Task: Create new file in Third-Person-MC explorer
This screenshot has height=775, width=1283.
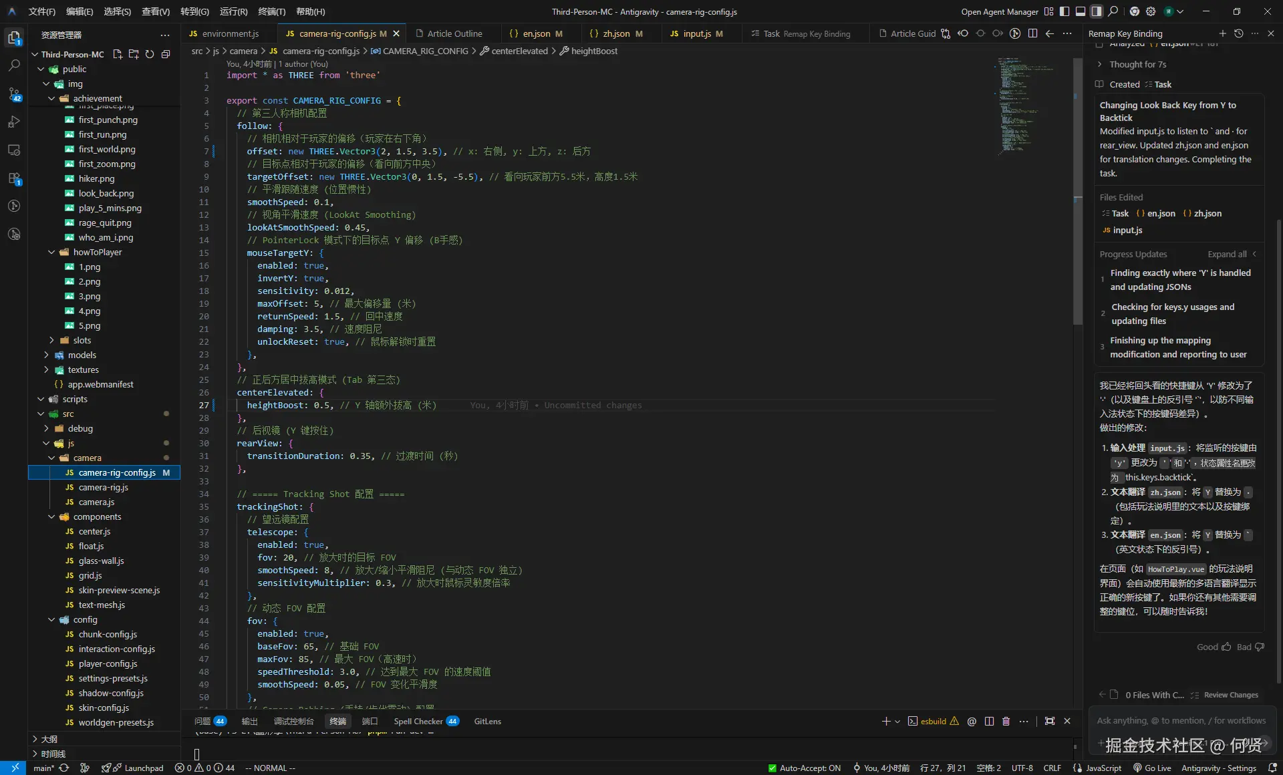Action: (118, 54)
